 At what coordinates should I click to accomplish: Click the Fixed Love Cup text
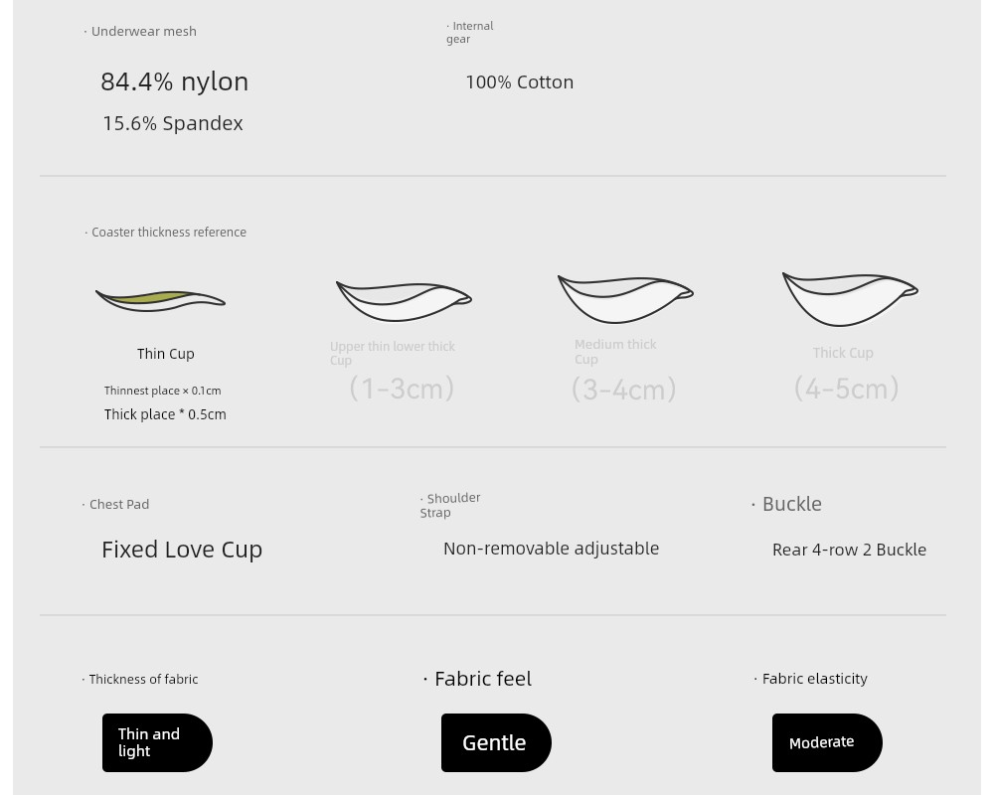tap(182, 550)
